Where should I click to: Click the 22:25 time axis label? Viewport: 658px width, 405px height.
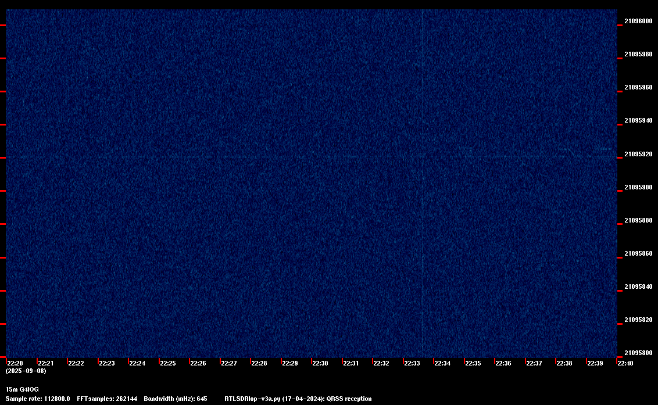tap(168, 363)
